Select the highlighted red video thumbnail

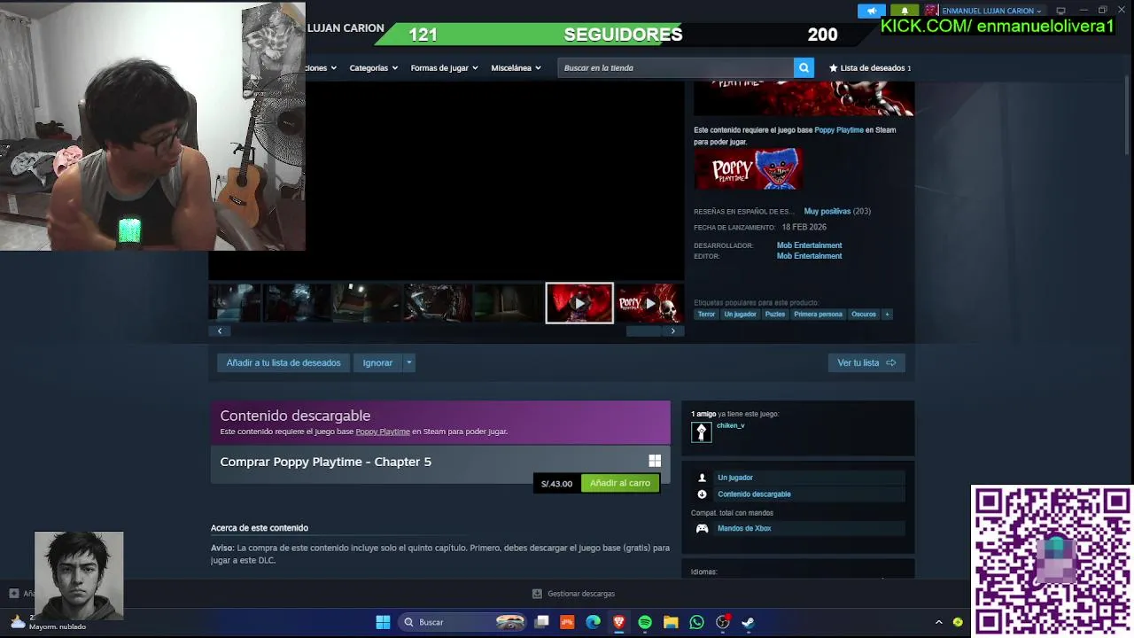point(579,303)
